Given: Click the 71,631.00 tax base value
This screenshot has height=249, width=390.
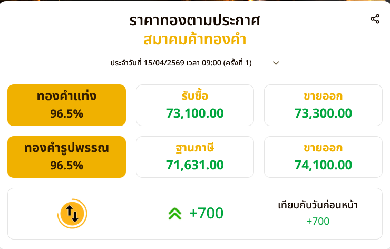Looking at the screenshot, I should (194, 165).
